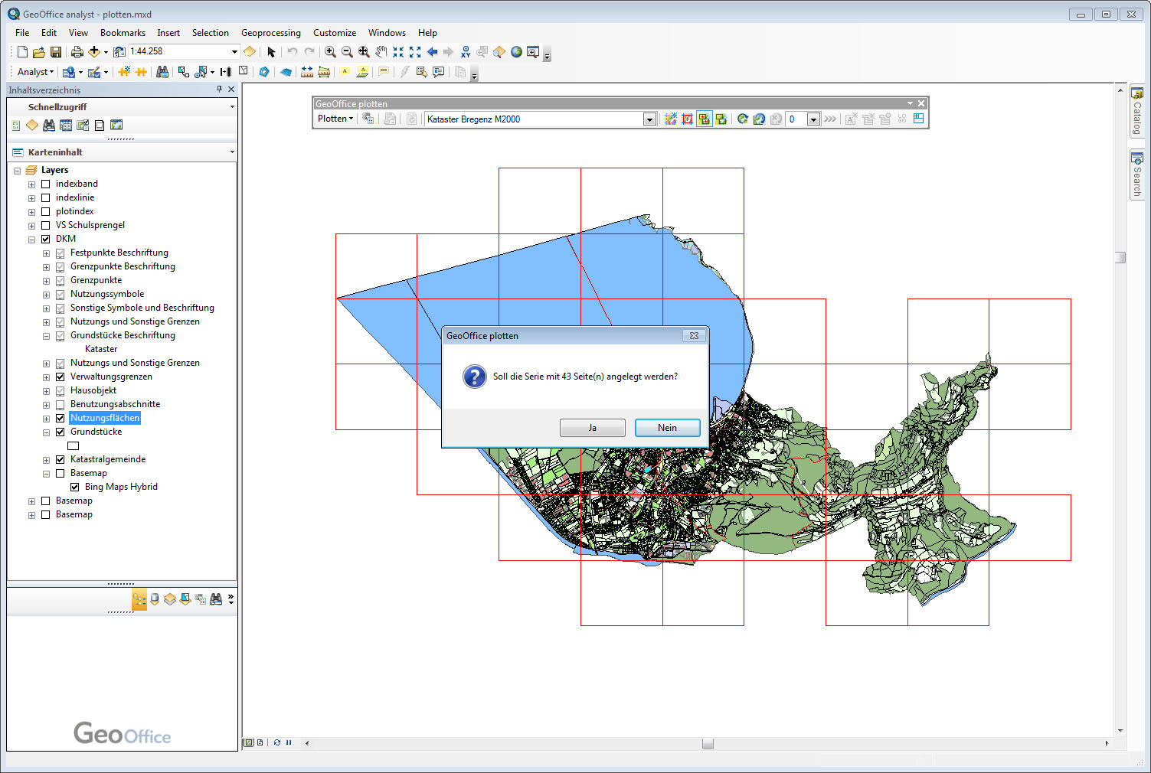Click the Grundstücke layer symbol swatch
1151x773 pixels.
[74, 445]
